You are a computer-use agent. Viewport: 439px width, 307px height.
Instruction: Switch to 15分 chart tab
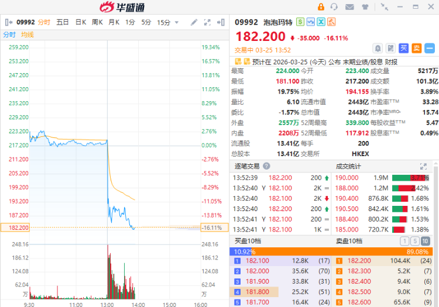(x=163, y=22)
